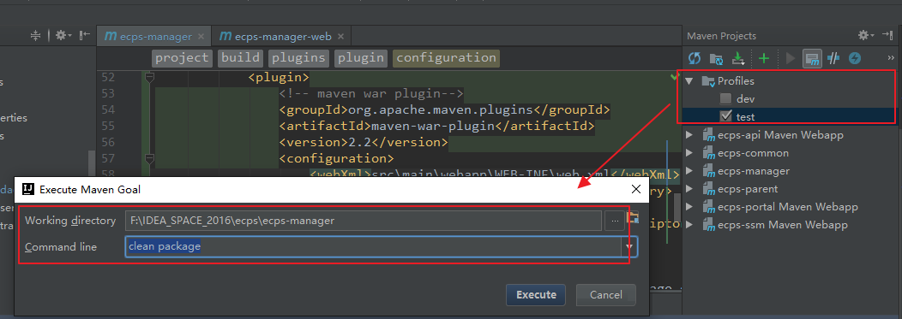
Task: Click the maven war plugin comment
Action: click(x=371, y=93)
